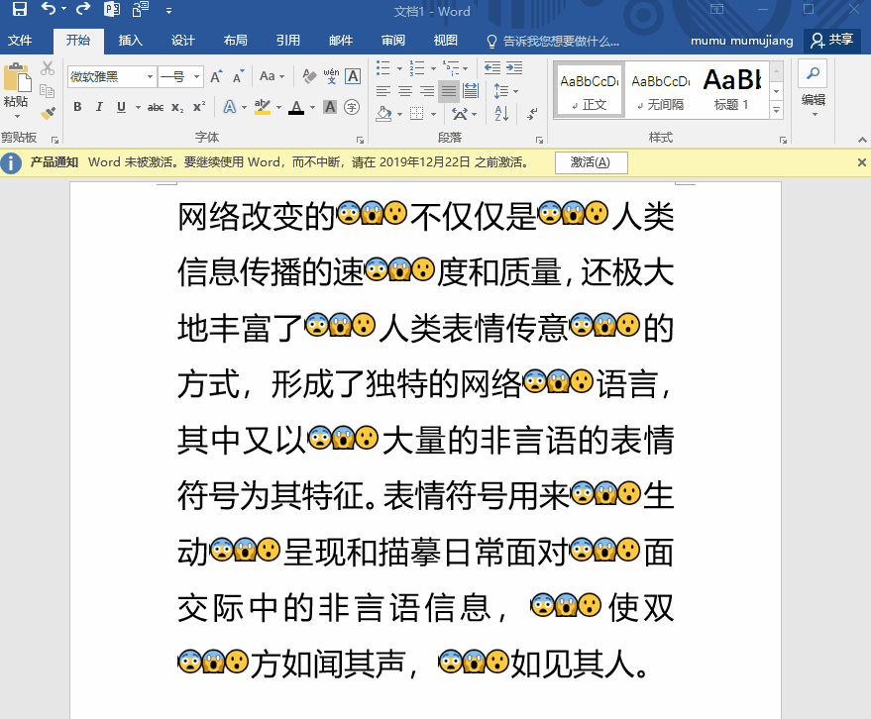The width and height of the screenshot is (871, 719).
Task: Open the Font dialog launcher
Action: (360, 140)
